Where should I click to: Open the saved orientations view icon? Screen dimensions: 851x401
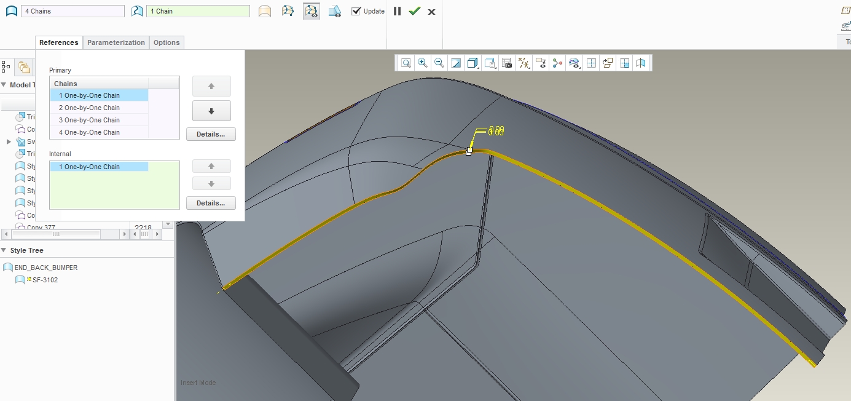490,63
